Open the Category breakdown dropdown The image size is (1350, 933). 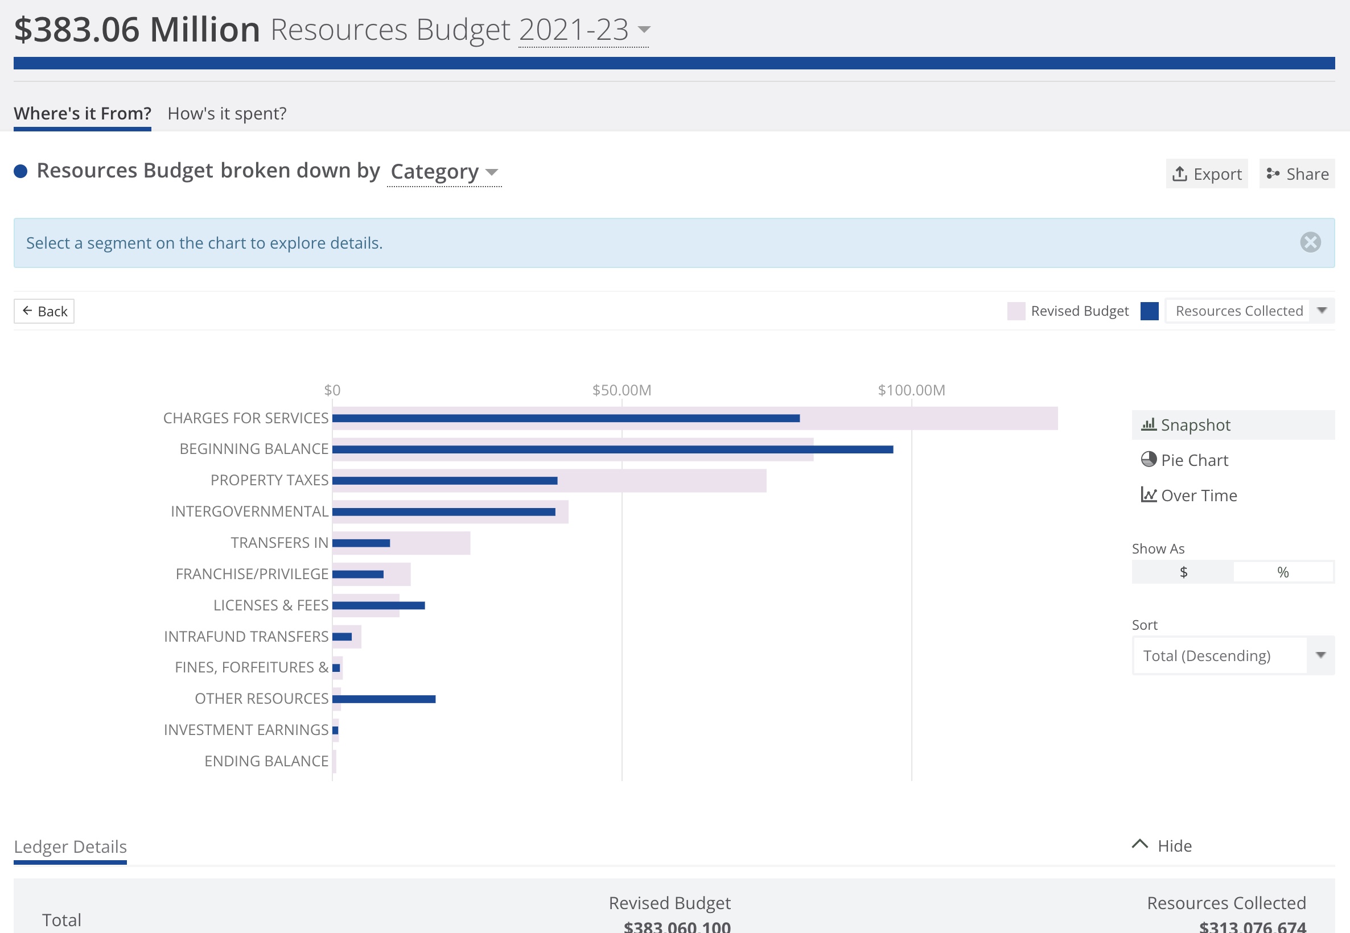pyautogui.click(x=444, y=171)
